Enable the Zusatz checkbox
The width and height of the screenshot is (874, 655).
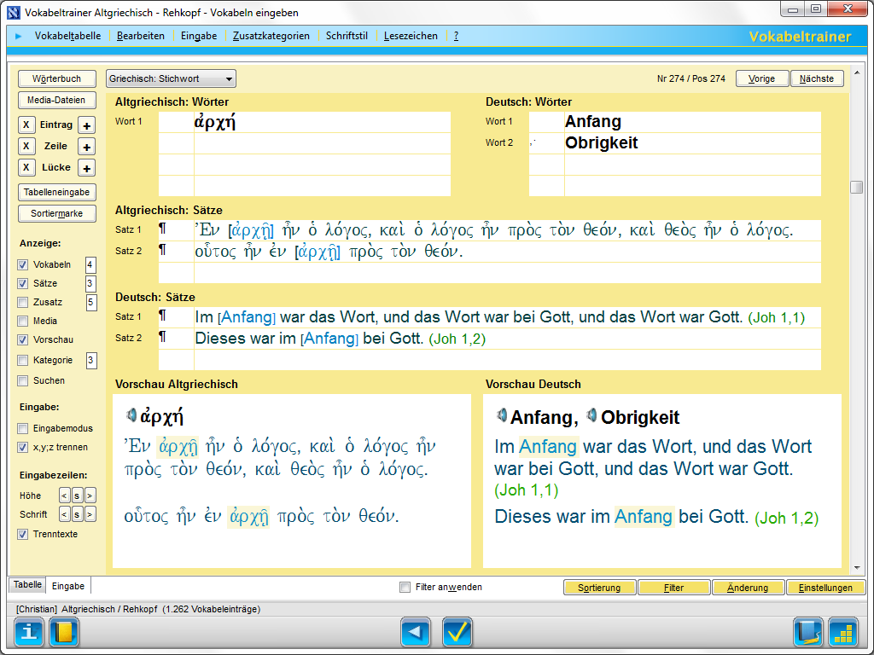(23, 303)
